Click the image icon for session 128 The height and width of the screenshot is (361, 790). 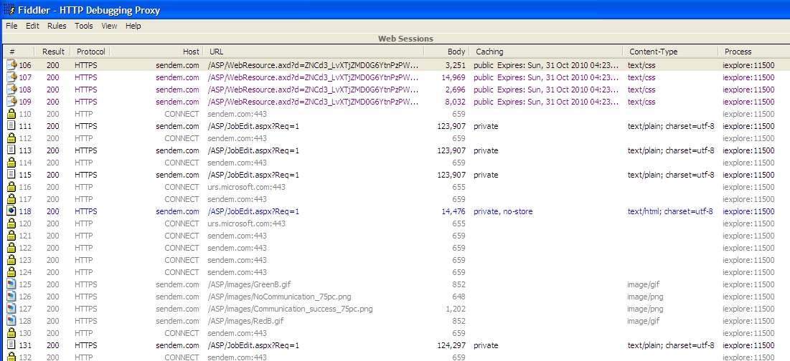(11, 321)
